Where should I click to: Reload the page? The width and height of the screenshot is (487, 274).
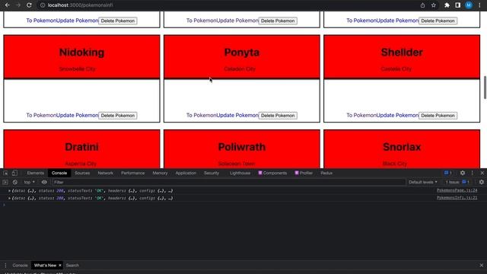coord(29,5)
